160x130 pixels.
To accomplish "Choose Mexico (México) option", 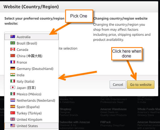I will 31,94.
